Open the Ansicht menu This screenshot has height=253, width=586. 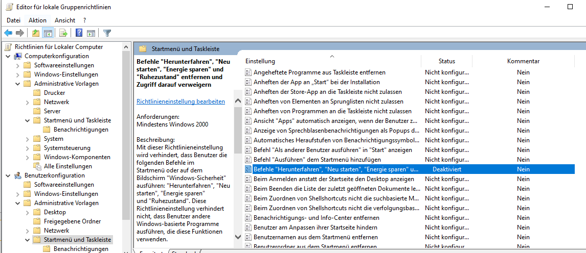[x=65, y=20]
